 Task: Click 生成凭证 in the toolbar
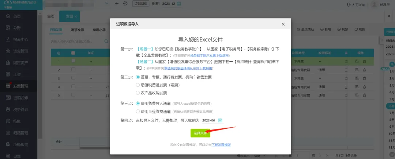coord(305,29)
